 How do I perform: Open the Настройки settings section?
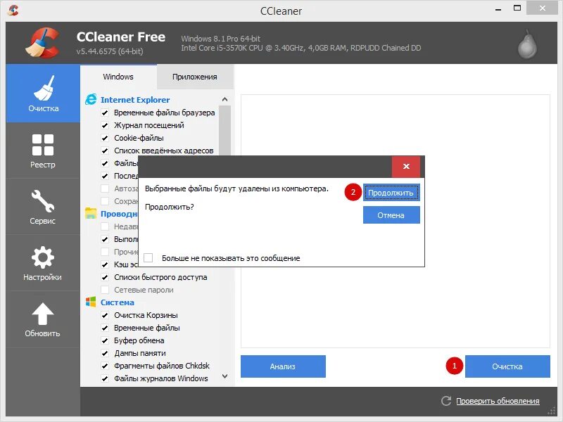click(x=43, y=263)
